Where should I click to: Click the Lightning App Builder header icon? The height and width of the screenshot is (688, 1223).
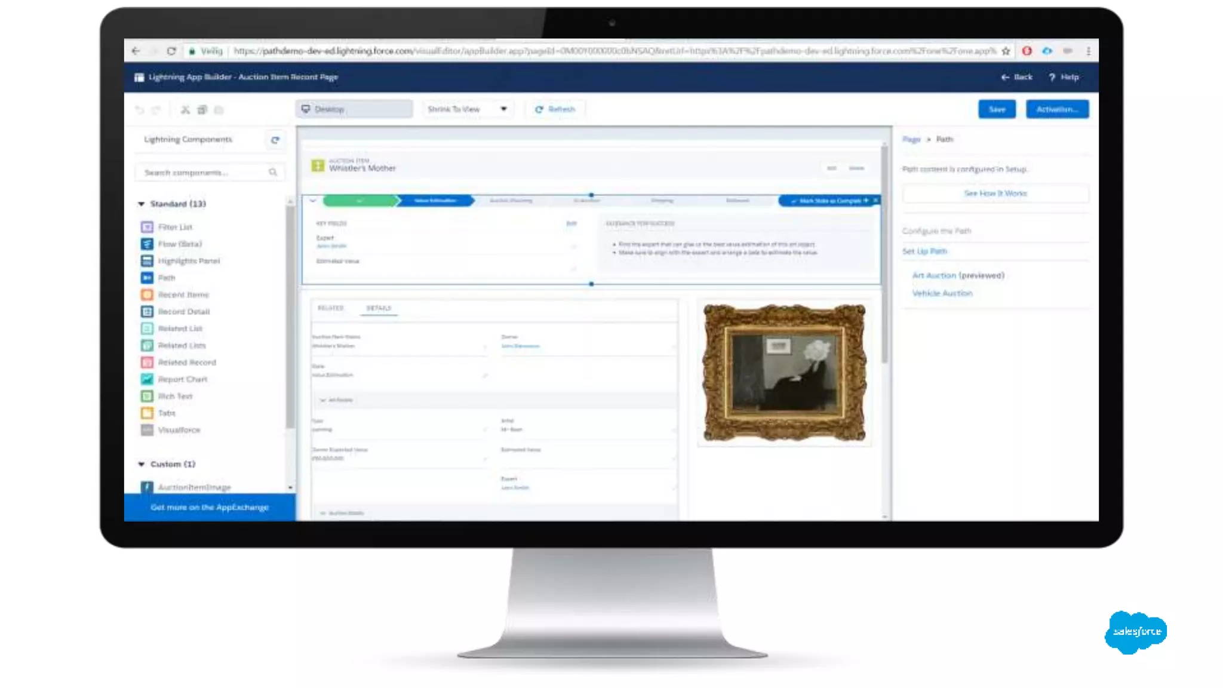coord(139,77)
